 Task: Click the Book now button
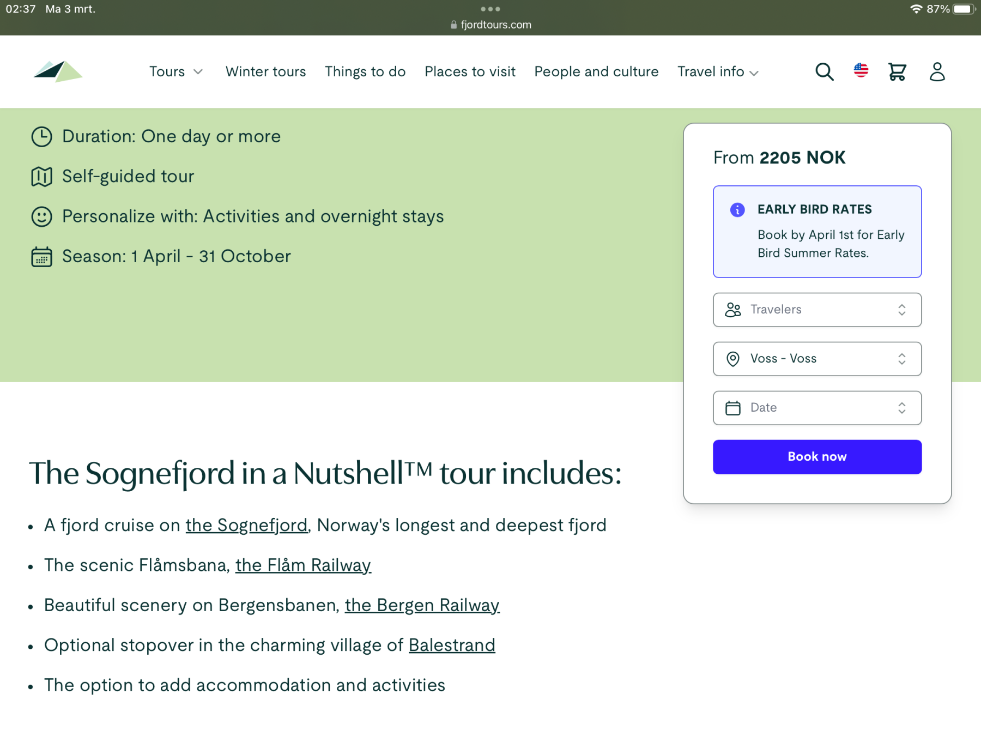coord(817,457)
